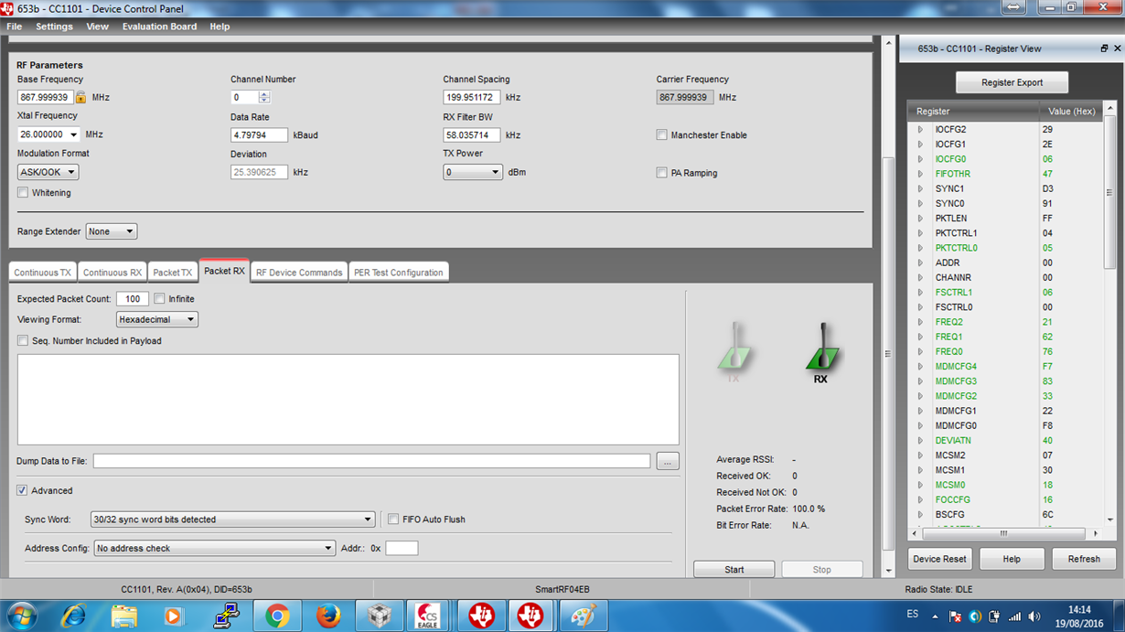Image resolution: width=1125 pixels, height=632 pixels.
Task: Click the Base Frequency lock icon
Action: tap(80, 97)
